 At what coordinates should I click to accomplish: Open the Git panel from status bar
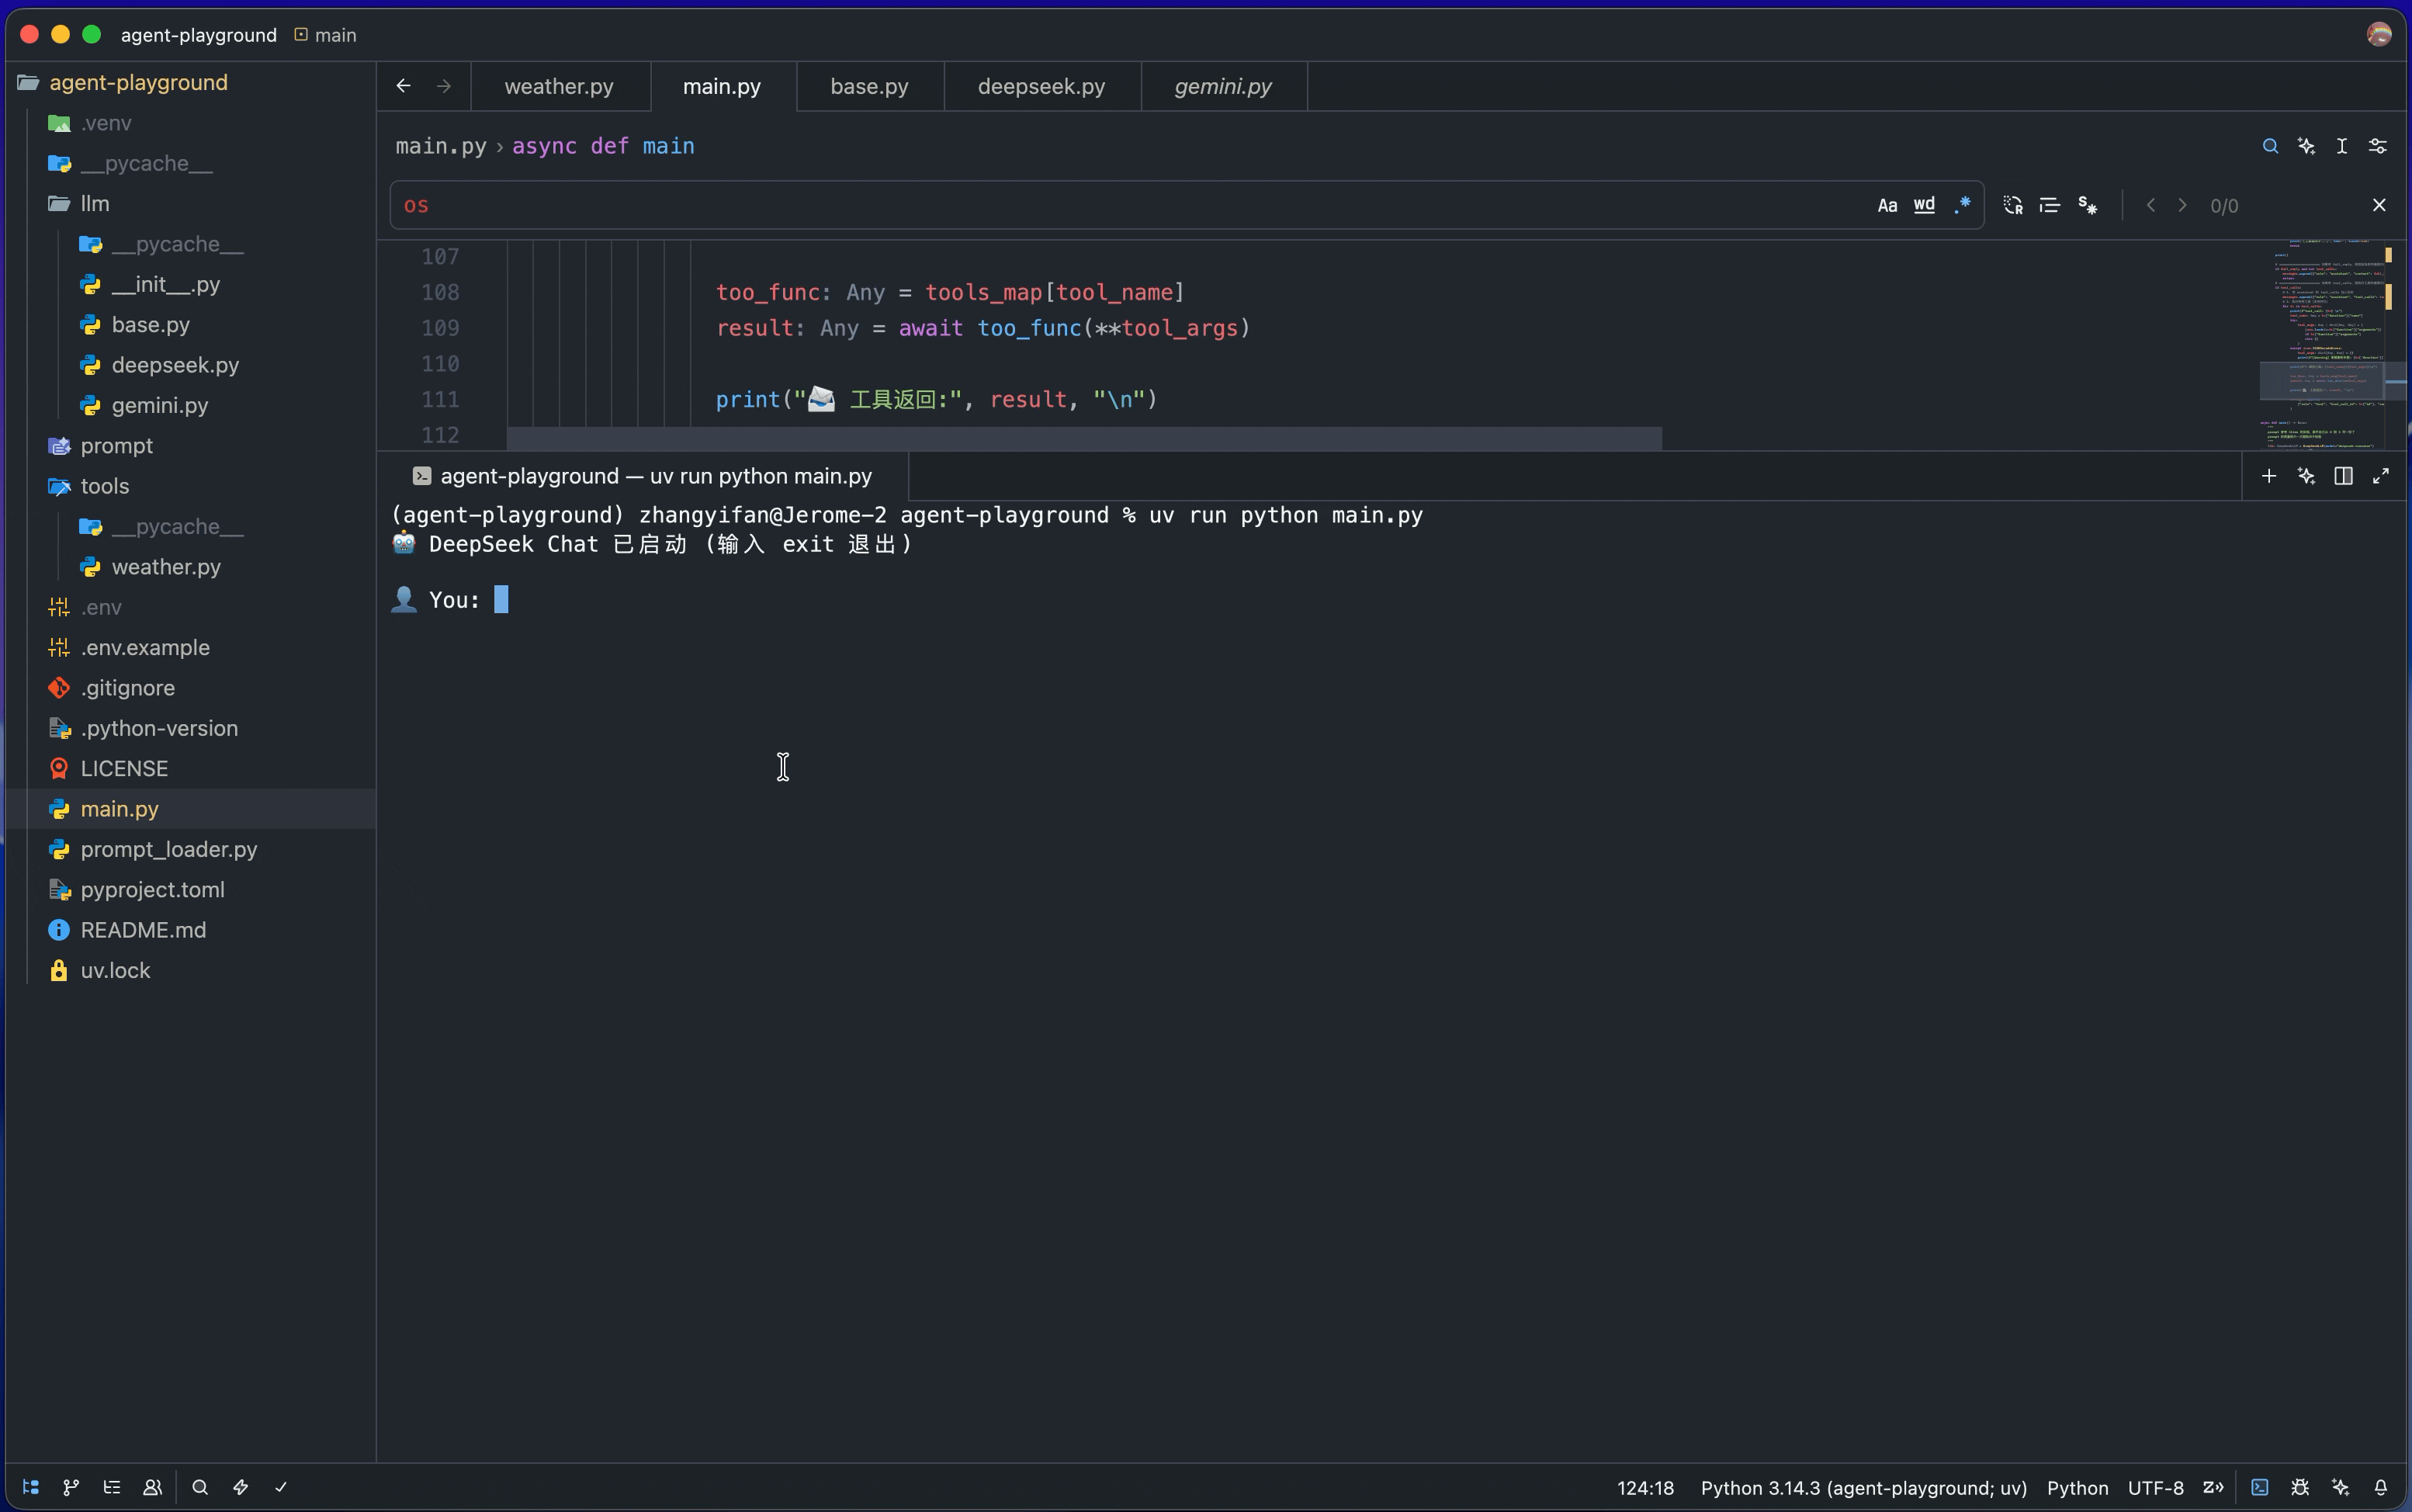point(71,1487)
